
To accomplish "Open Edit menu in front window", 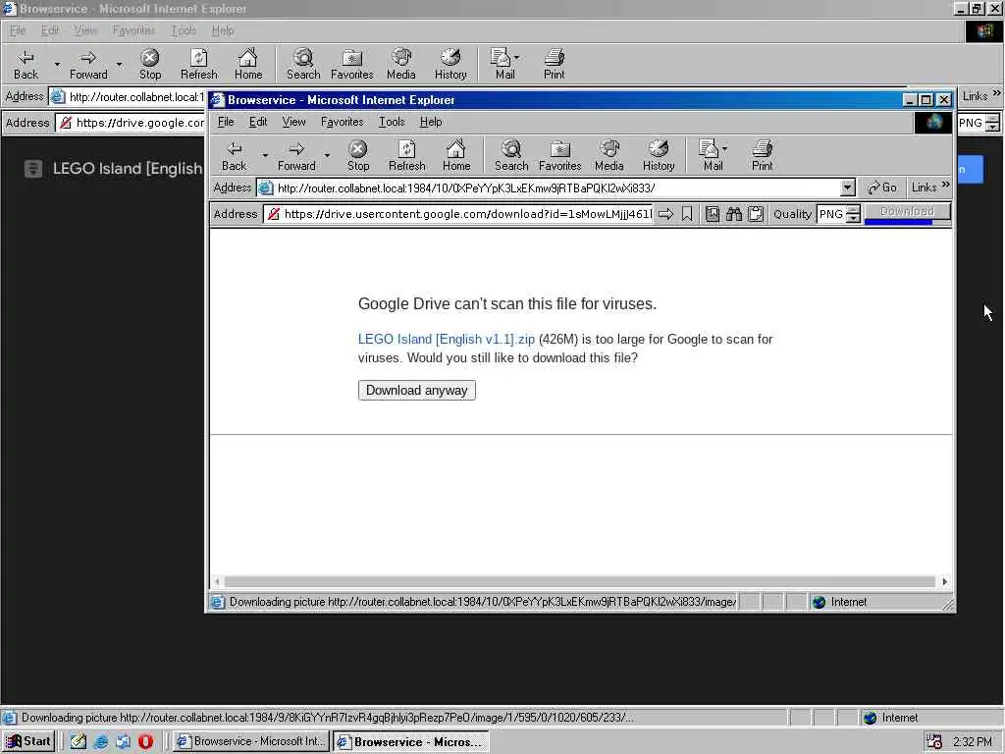I will tap(258, 122).
